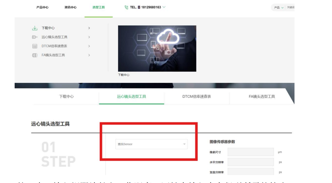332x183 pixels.
Task: Switch to the FA镜头选型工具 tab
Action: pos(262,97)
